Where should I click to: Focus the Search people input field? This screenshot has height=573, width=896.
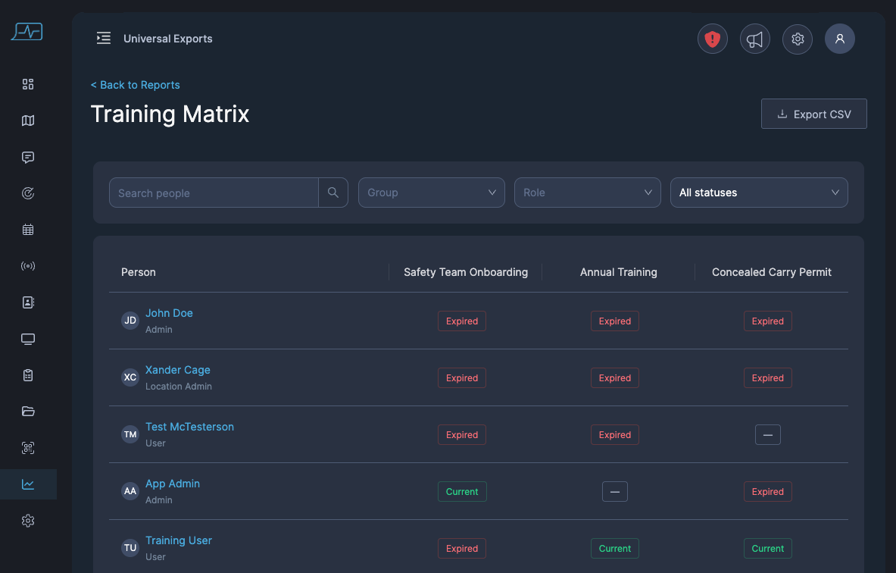click(x=214, y=193)
